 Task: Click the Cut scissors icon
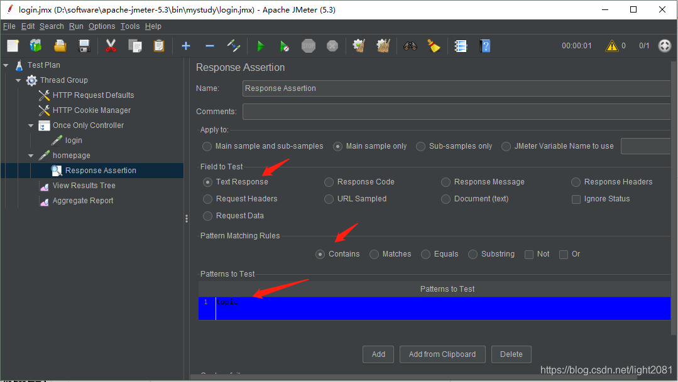coord(111,46)
